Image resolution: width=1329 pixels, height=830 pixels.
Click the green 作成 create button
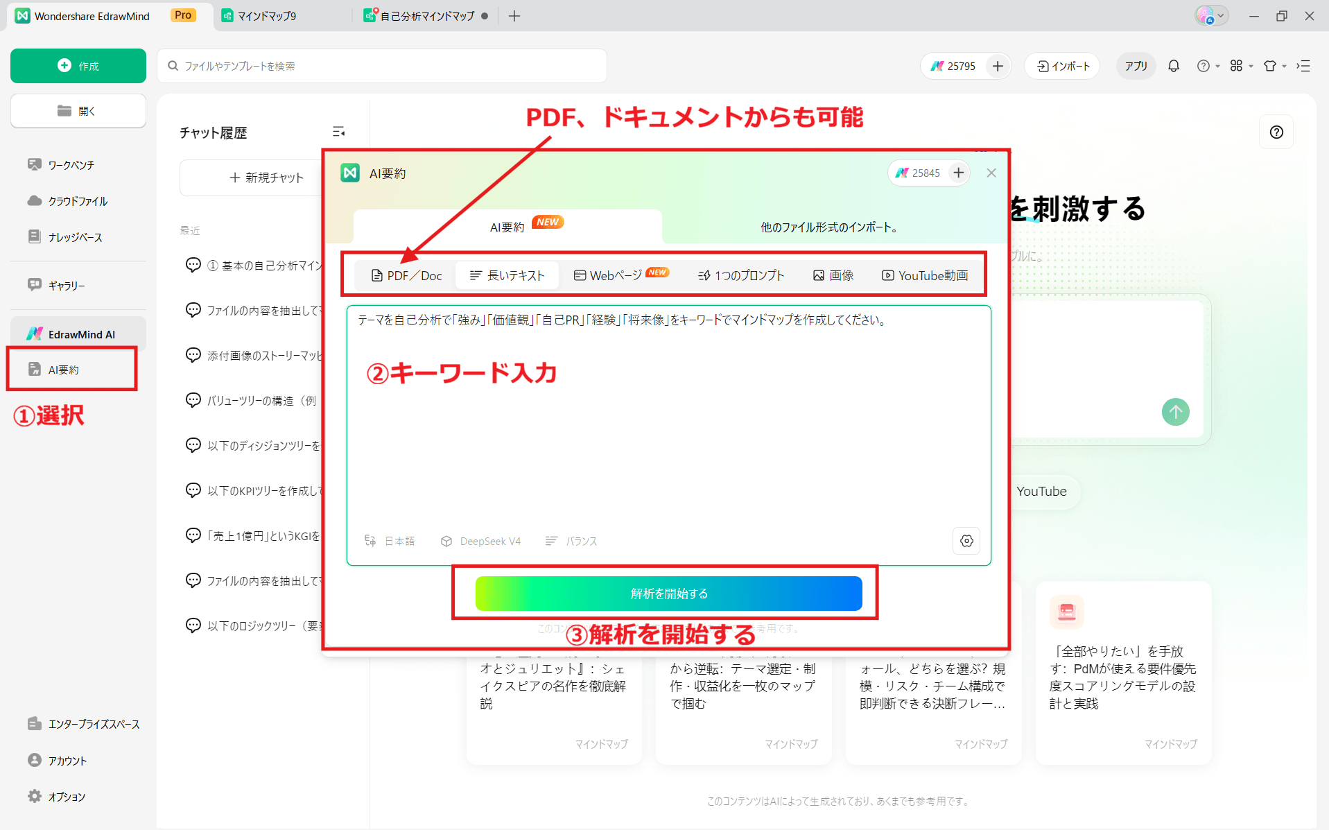pyautogui.click(x=78, y=66)
